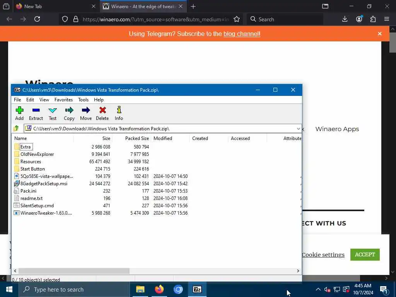This screenshot has width=396, height=297.
Task: Click the taskbar clock showing 4:45 AM
Action: [x=363, y=289]
